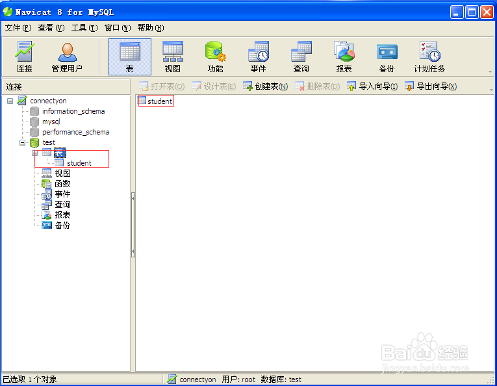
Task: Click the 连接 panel header
Action: [x=66, y=87]
